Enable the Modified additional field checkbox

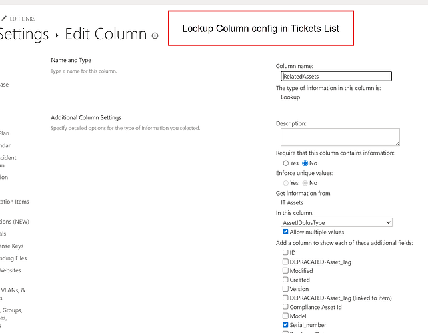[x=286, y=271]
